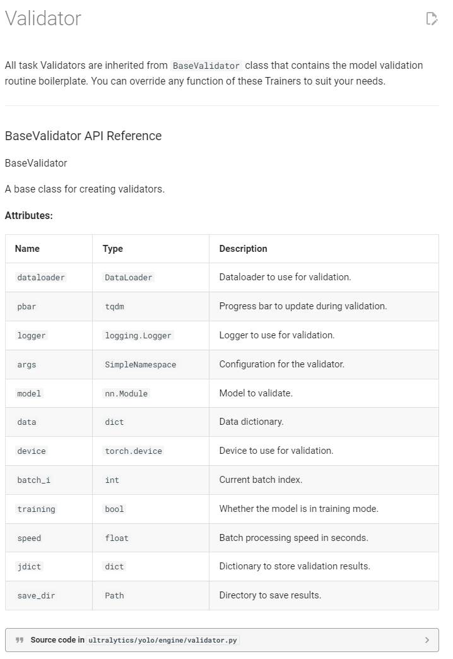Open the Validator page title link
453x659 pixels.
pyautogui.click(x=42, y=19)
